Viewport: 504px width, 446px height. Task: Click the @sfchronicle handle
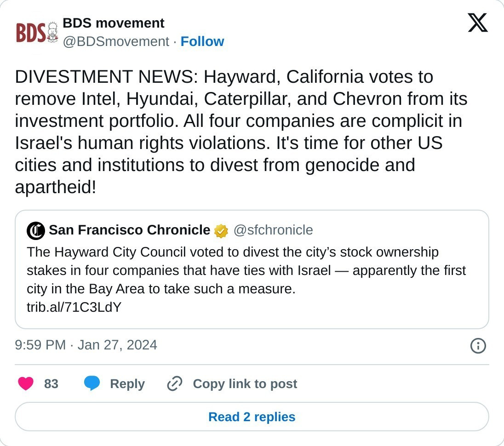coord(273,230)
